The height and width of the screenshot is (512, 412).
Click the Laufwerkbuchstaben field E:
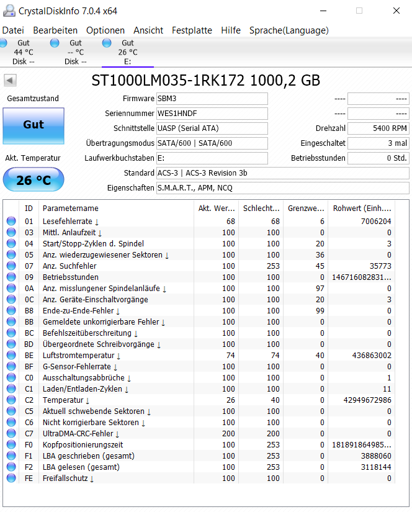coord(212,158)
